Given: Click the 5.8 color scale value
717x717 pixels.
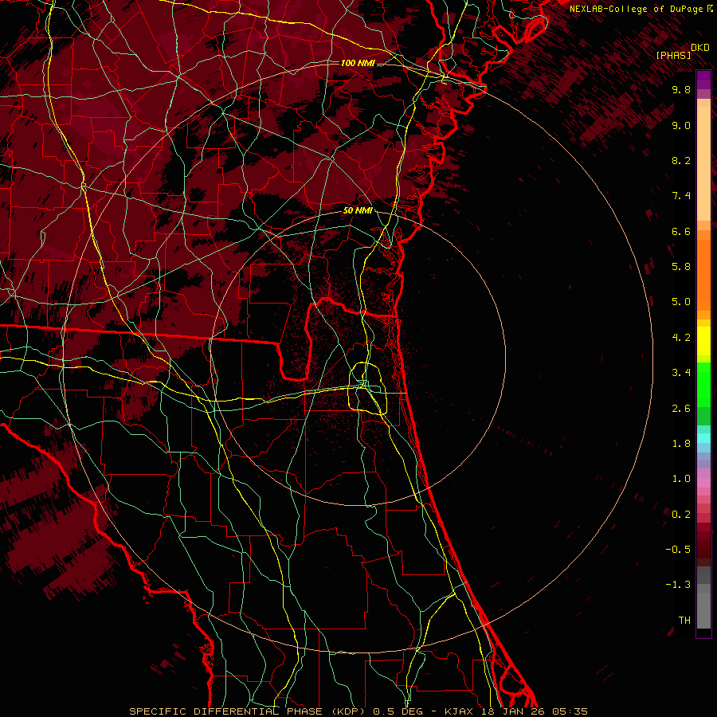Looking at the screenshot, I should [x=681, y=267].
